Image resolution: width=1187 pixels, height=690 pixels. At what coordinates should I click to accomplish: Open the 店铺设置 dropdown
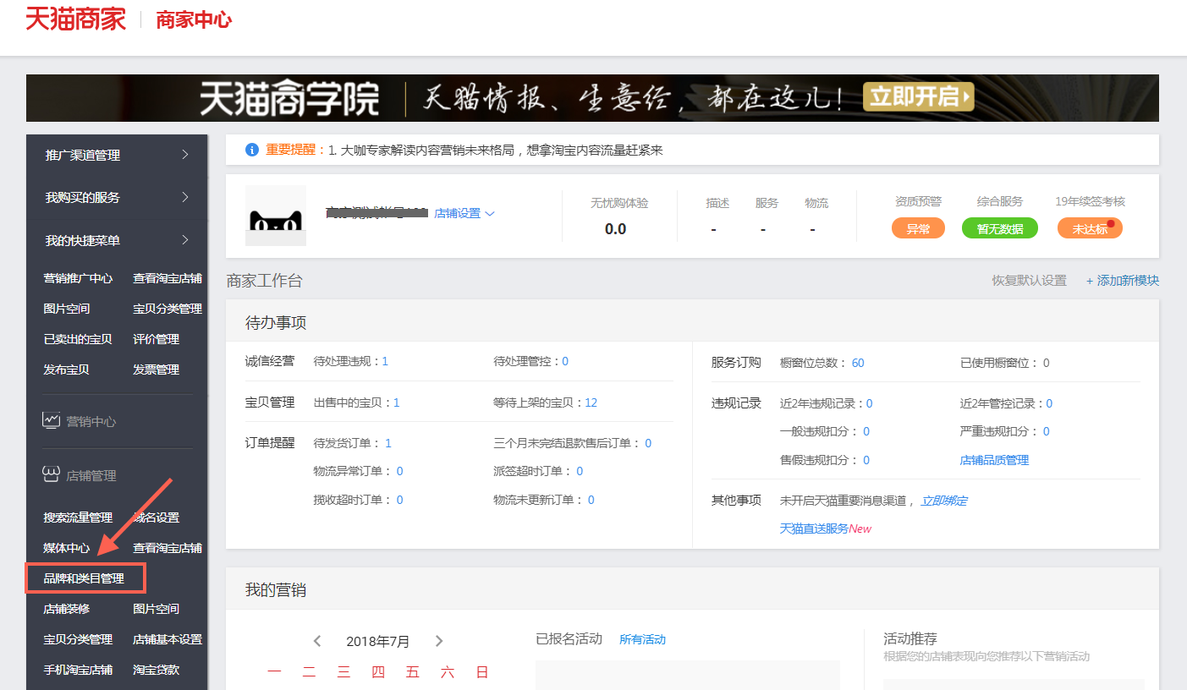point(464,213)
